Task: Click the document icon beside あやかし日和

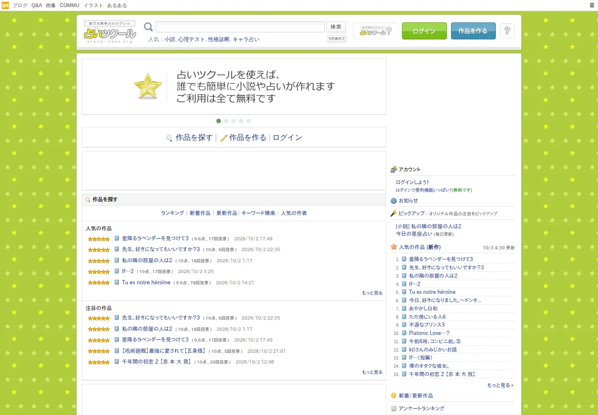Action: point(404,308)
